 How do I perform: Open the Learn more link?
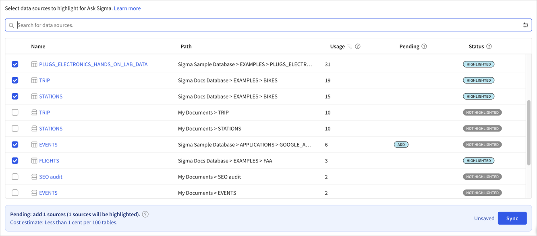[x=127, y=8]
